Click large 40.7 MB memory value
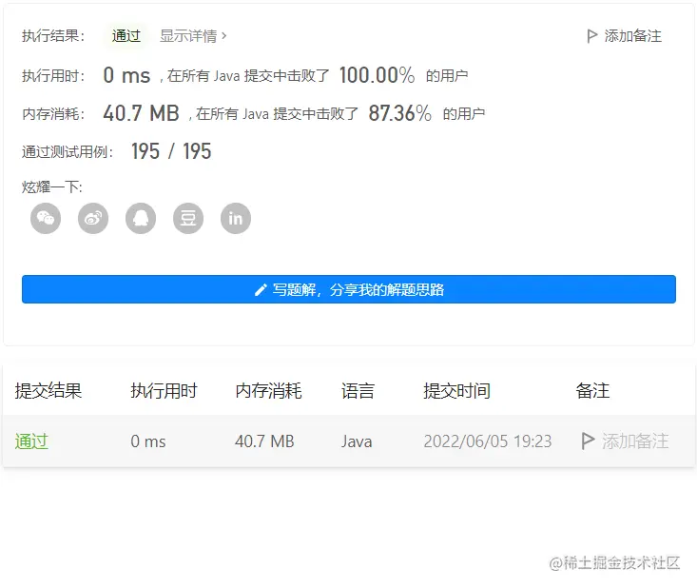697x588 pixels. (x=141, y=113)
